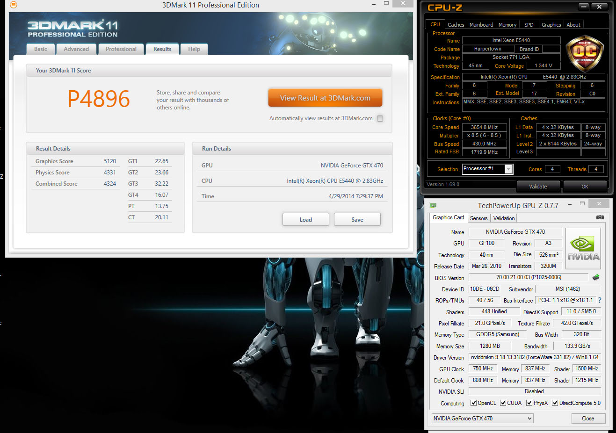This screenshot has height=433, width=616.
Task: Open the Processor #1 selection dropdown in CPU-Z
Action: point(488,169)
